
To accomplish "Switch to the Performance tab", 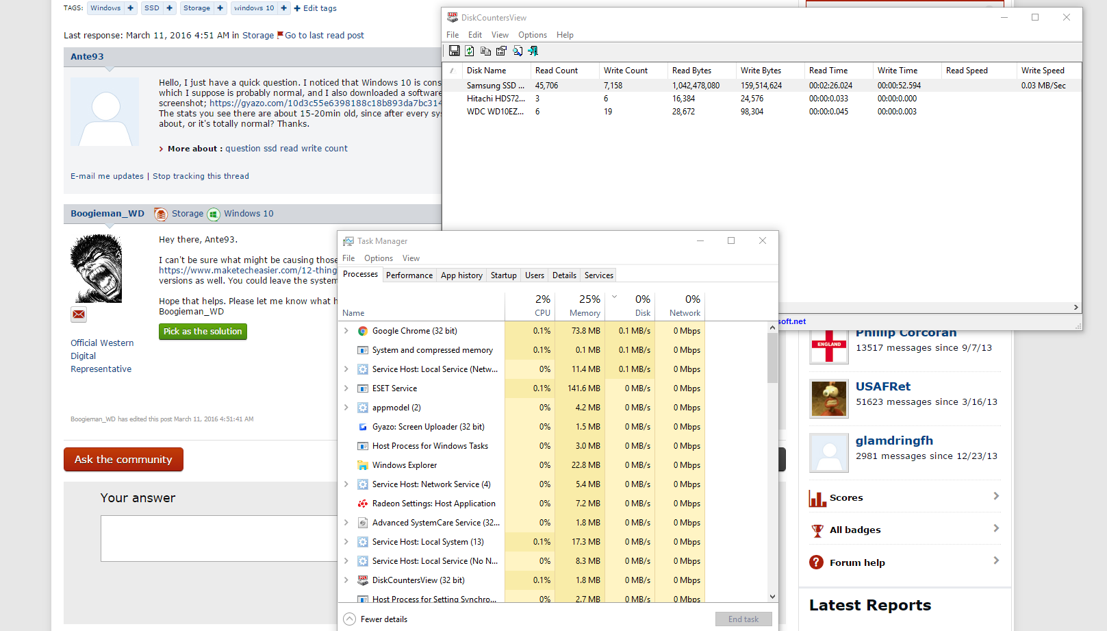I will [x=409, y=275].
